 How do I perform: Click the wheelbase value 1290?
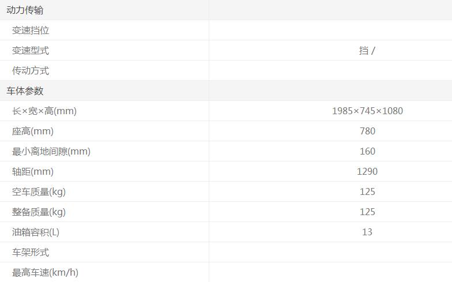(x=367, y=172)
